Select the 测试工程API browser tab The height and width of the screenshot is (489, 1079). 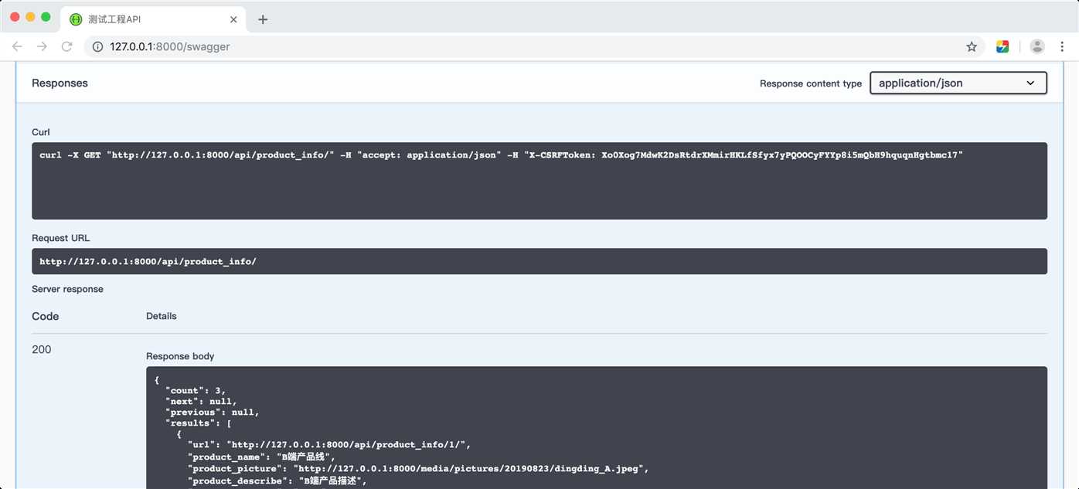155,19
